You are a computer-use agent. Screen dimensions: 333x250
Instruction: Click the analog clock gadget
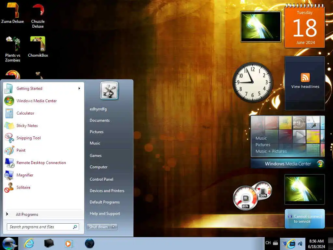click(x=252, y=82)
